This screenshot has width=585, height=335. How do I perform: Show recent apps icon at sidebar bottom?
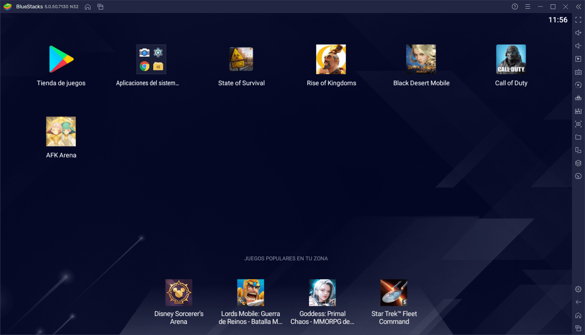(x=578, y=328)
